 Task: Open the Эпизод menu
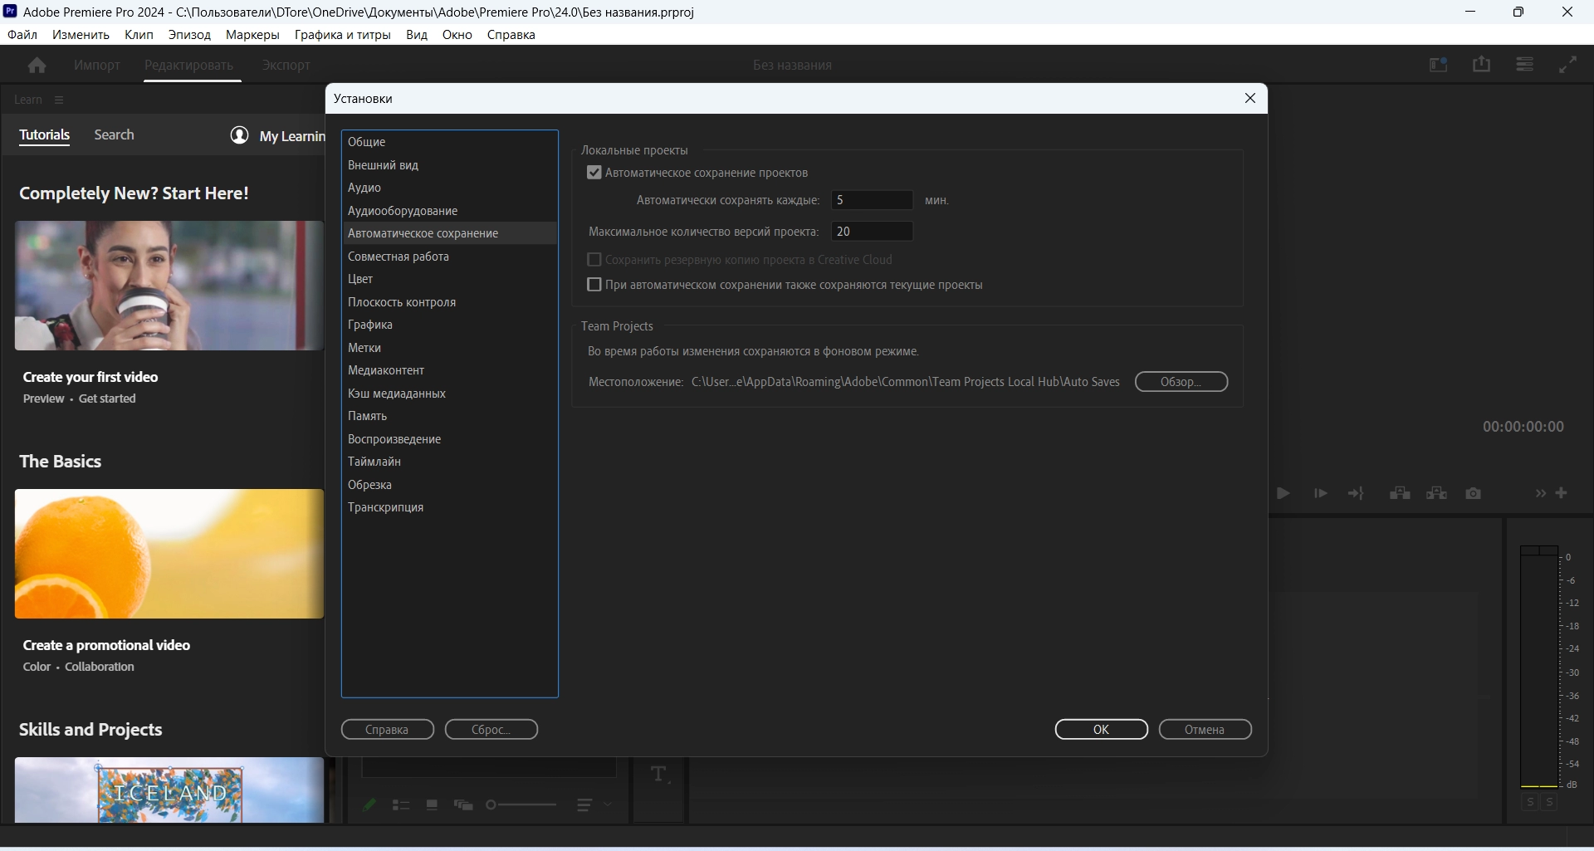pos(189,35)
